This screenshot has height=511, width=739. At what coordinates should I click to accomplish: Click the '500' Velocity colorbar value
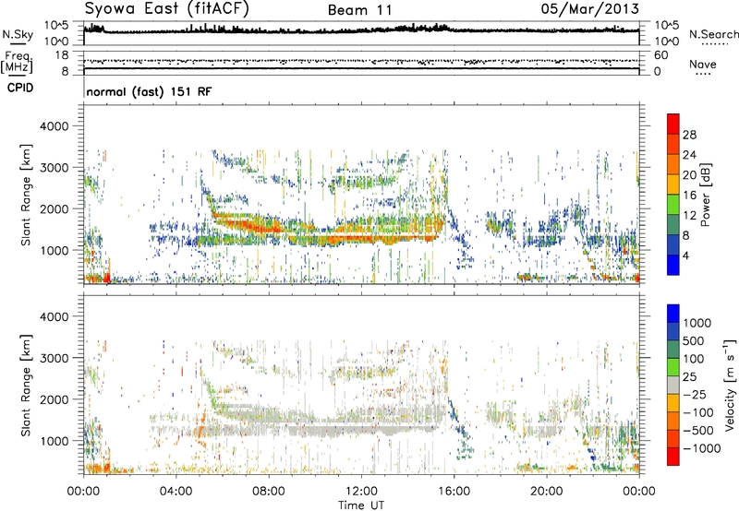(694, 341)
